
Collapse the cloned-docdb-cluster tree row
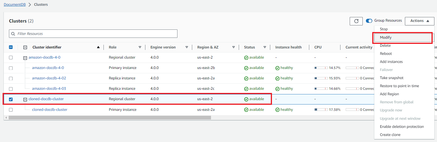pos(25,99)
